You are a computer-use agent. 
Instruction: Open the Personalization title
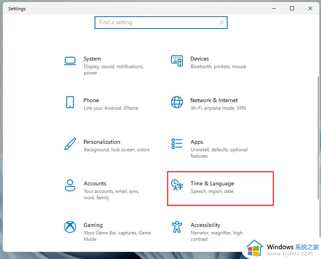pyautogui.click(x=102, y=142)
